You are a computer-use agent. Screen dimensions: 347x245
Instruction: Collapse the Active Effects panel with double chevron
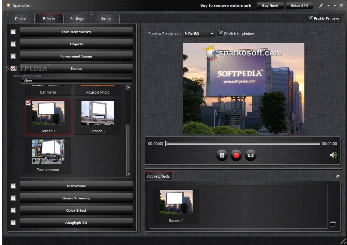point(337,176)
